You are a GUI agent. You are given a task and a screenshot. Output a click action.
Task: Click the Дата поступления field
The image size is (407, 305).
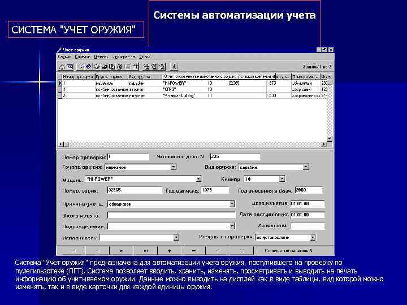[x=307, y=215]
